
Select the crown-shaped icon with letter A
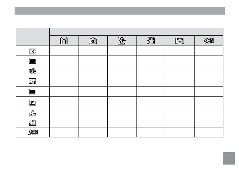point(33,112)
